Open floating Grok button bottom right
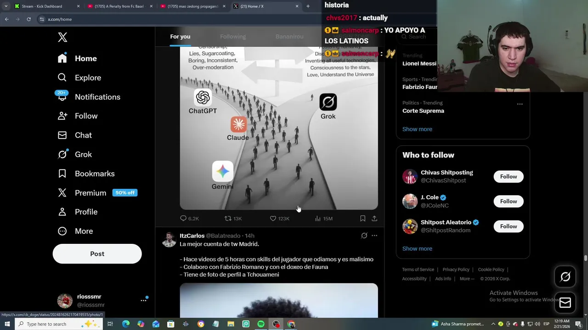The height and width of the screenshot is (330, 588). point(565,276)
